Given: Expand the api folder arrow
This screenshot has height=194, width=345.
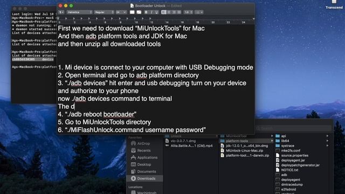Looking at the screenshot, I should 327,136.
